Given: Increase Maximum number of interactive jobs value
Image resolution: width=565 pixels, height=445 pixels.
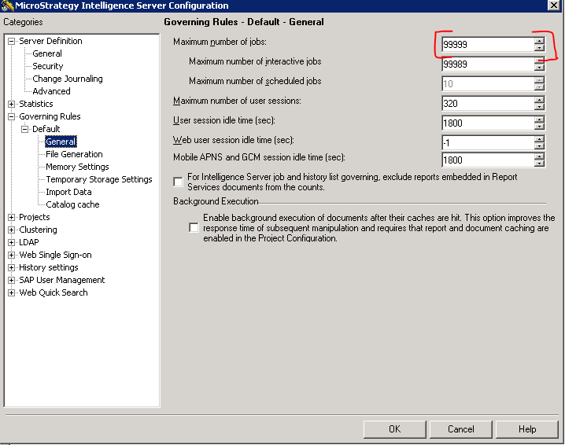Looking at the screenshot, I should (x=539, y=61).
